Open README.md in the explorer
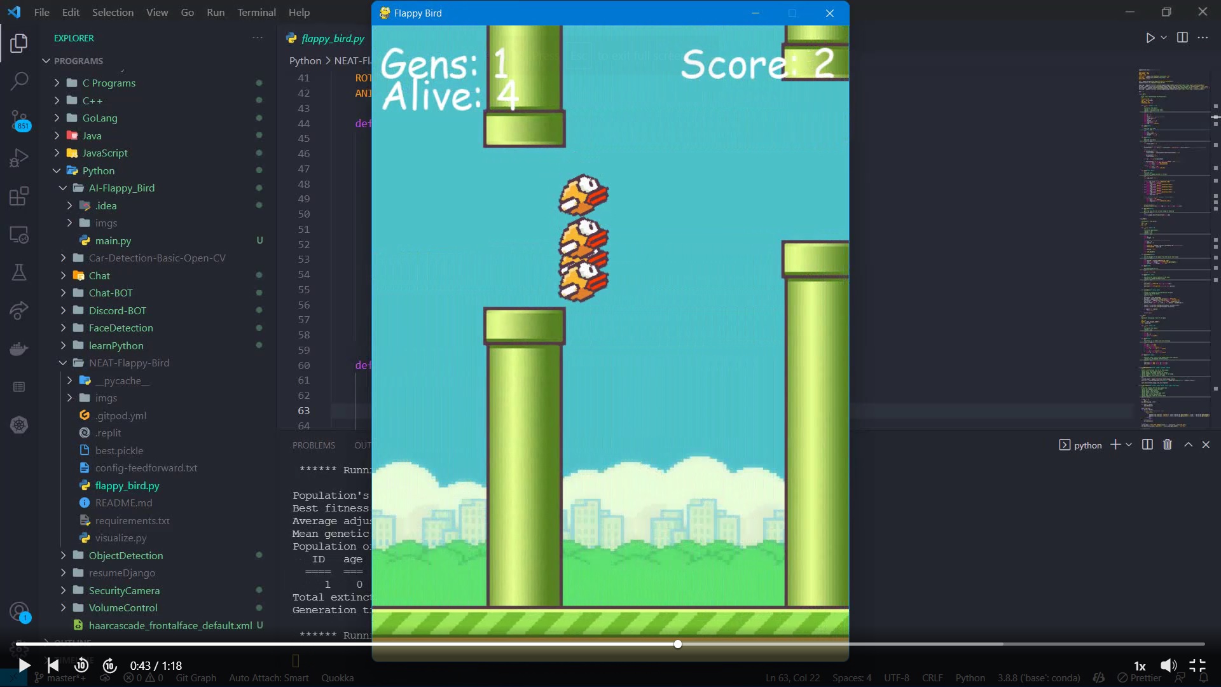This screenshot has width=1221, height=687. pyautogui.click(x=123, y=503)
